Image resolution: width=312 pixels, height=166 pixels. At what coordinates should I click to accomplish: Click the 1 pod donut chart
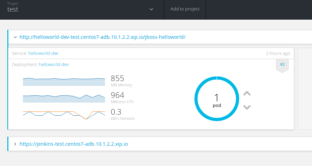(x=217, y=99)
